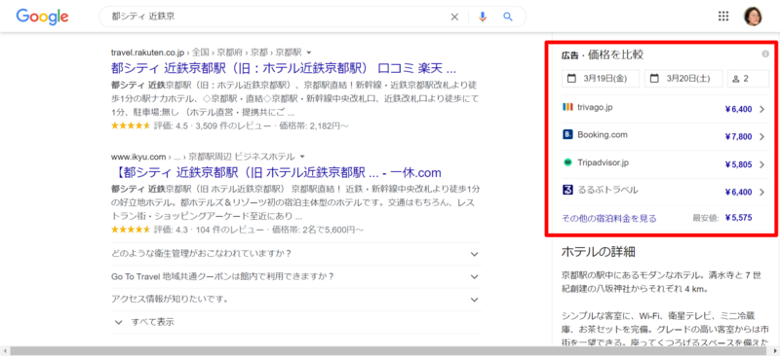Click the Tripadvisor.jp owl icon
This screenshot has width=780, height=356.
click(567, 162)
